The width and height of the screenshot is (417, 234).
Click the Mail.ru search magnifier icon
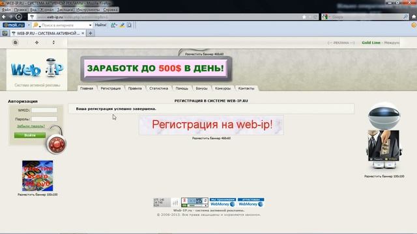(35, 25)
